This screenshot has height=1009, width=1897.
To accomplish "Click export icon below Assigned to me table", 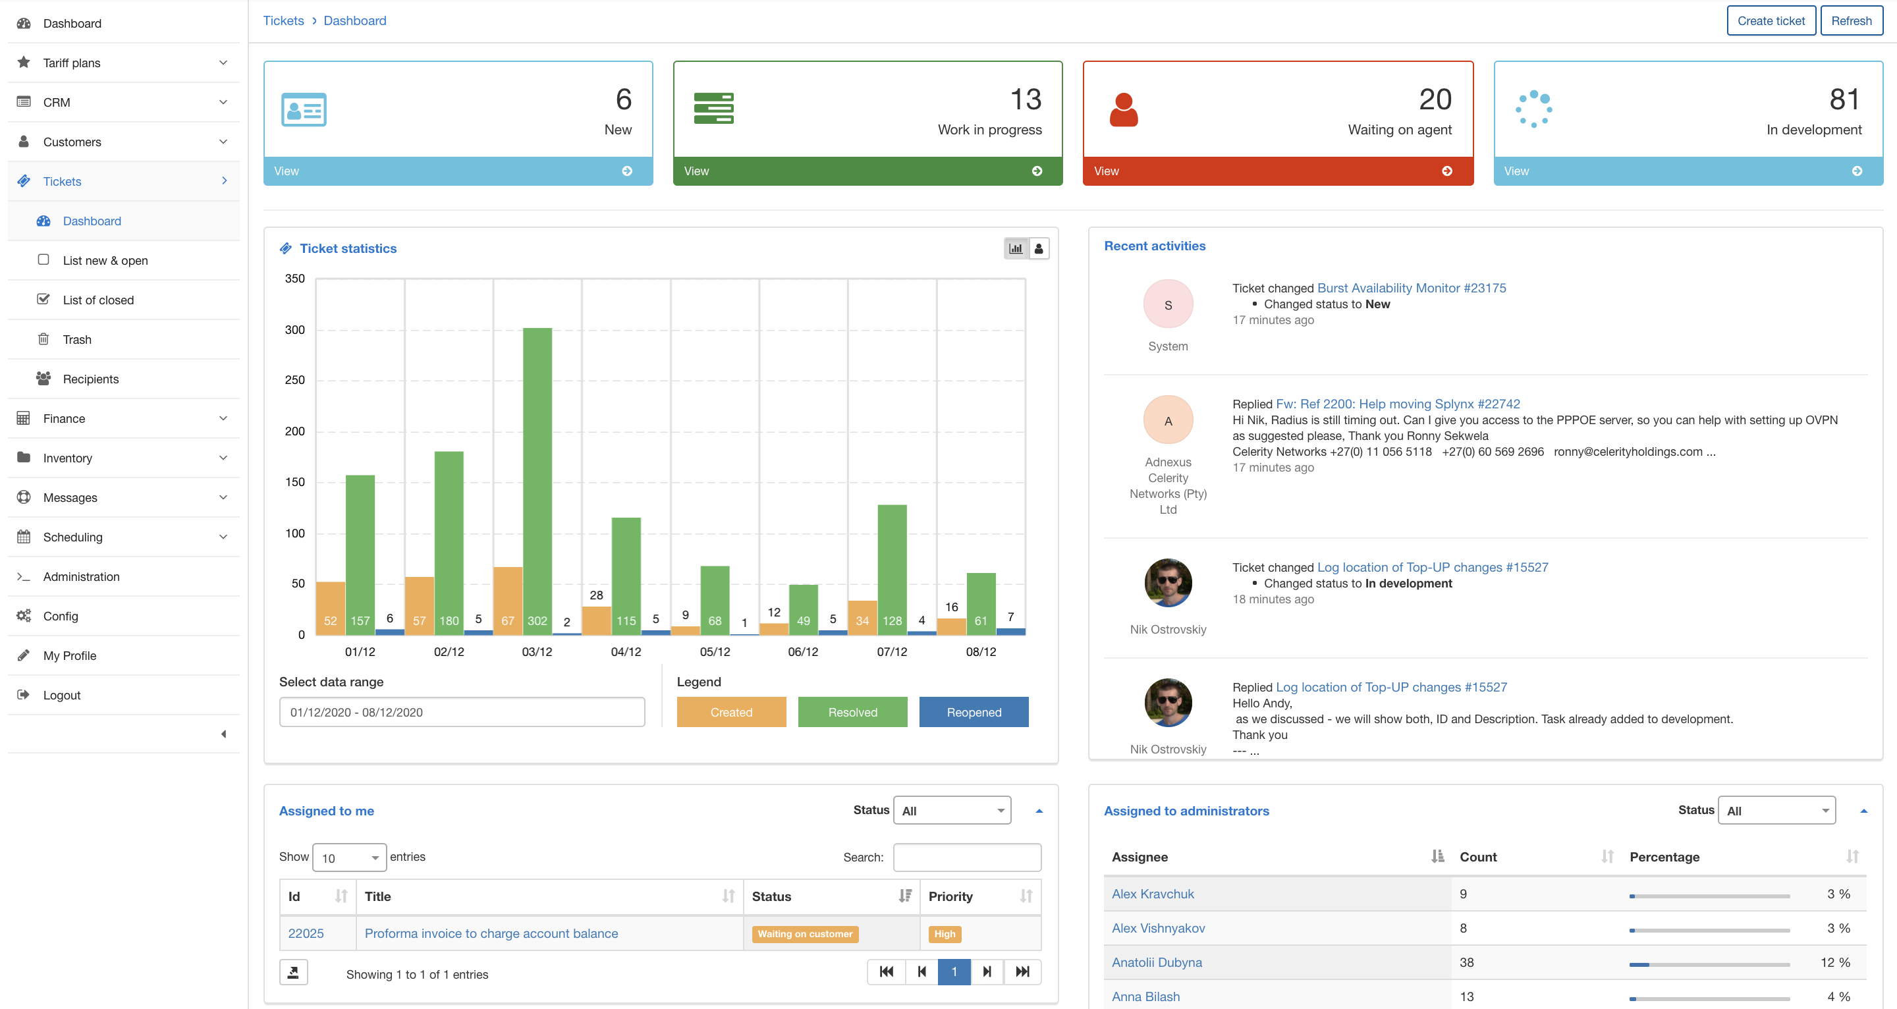I will click(293, 972).
